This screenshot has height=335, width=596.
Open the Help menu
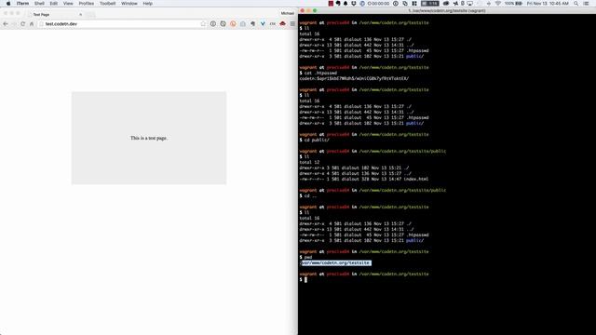(x=147, y=4)
